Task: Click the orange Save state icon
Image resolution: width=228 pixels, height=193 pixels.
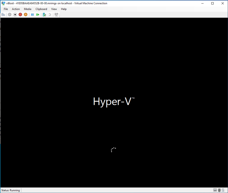Action: click(x=26, y=15)
